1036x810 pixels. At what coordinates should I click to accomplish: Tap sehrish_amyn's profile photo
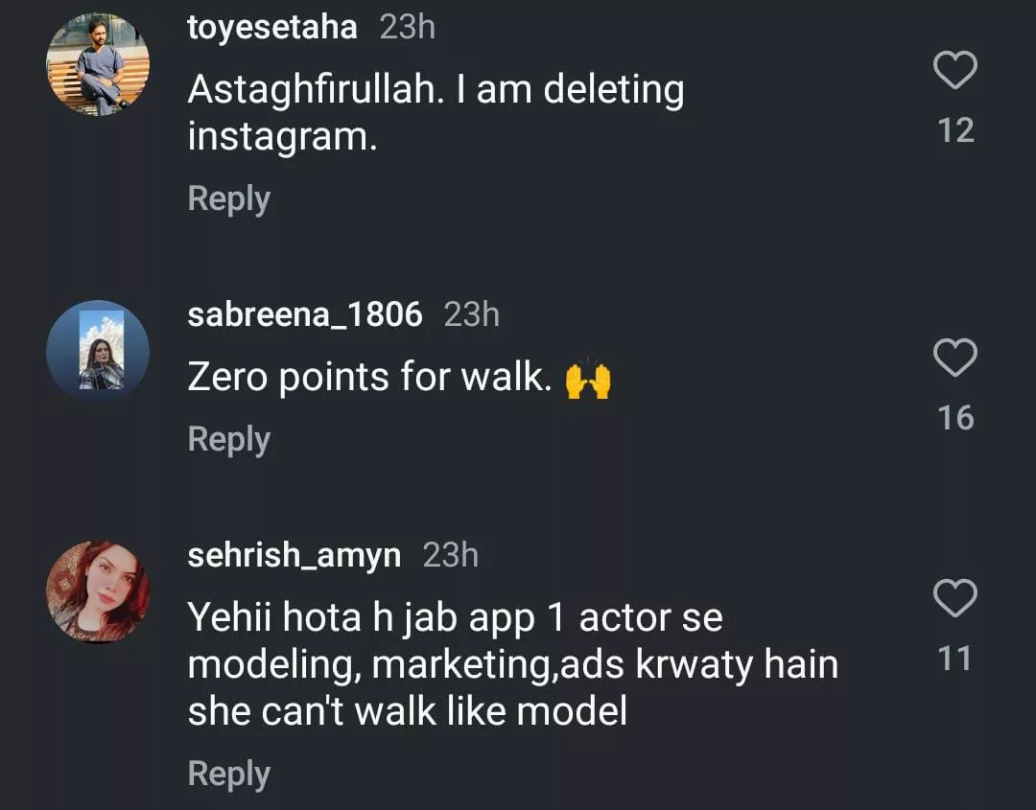98,591
